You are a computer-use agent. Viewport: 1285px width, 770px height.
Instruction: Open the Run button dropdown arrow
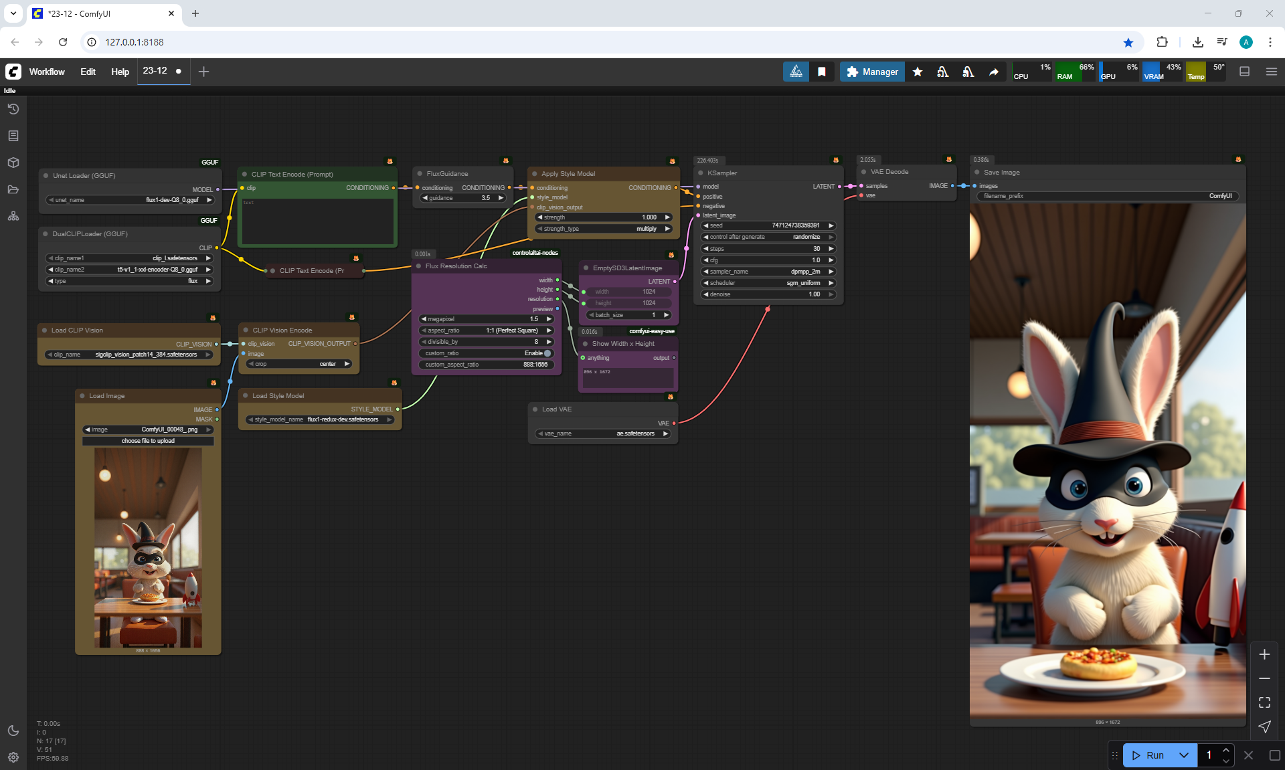click(1183, 755)
